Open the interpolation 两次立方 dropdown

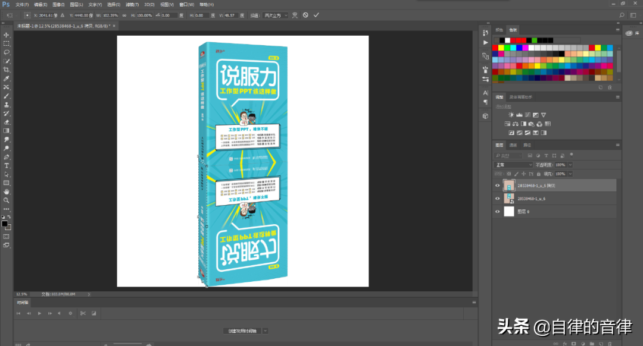[274, 15]
